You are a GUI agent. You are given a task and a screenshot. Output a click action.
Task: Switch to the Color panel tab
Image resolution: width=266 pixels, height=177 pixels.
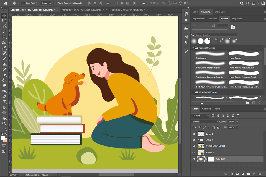pyautogui.click(x=195, y=12)
